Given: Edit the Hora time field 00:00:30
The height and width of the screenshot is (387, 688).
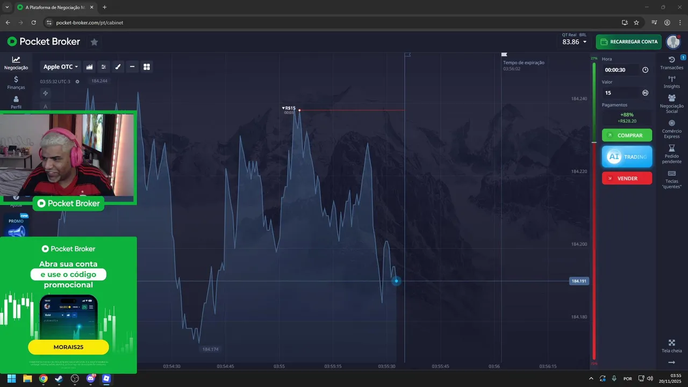Looking at the screenshot, I should [x=620, y=70].
